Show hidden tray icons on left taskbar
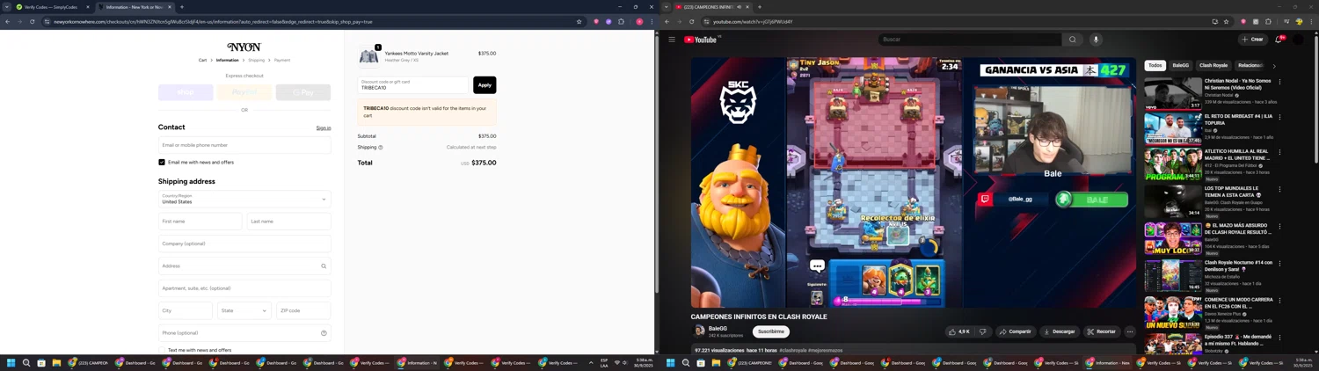The width and height of the screenshot is (1319, 371). [592, 362]
